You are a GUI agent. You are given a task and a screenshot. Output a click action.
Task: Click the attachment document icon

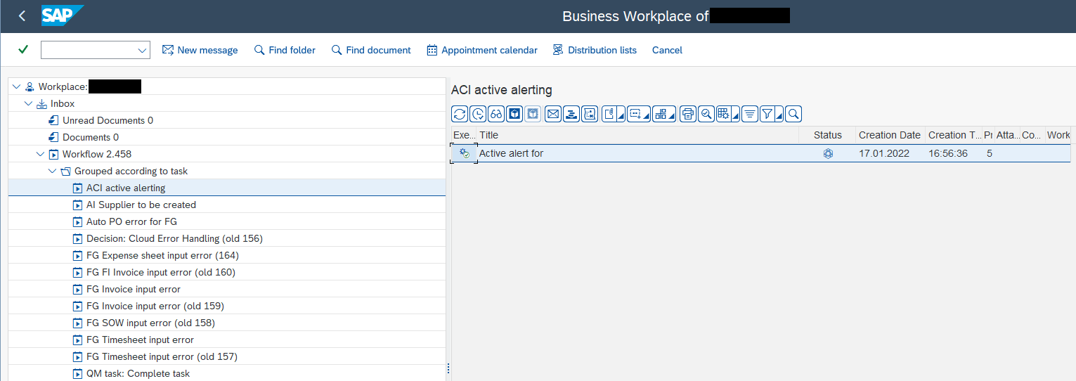[x=609, y=114]
